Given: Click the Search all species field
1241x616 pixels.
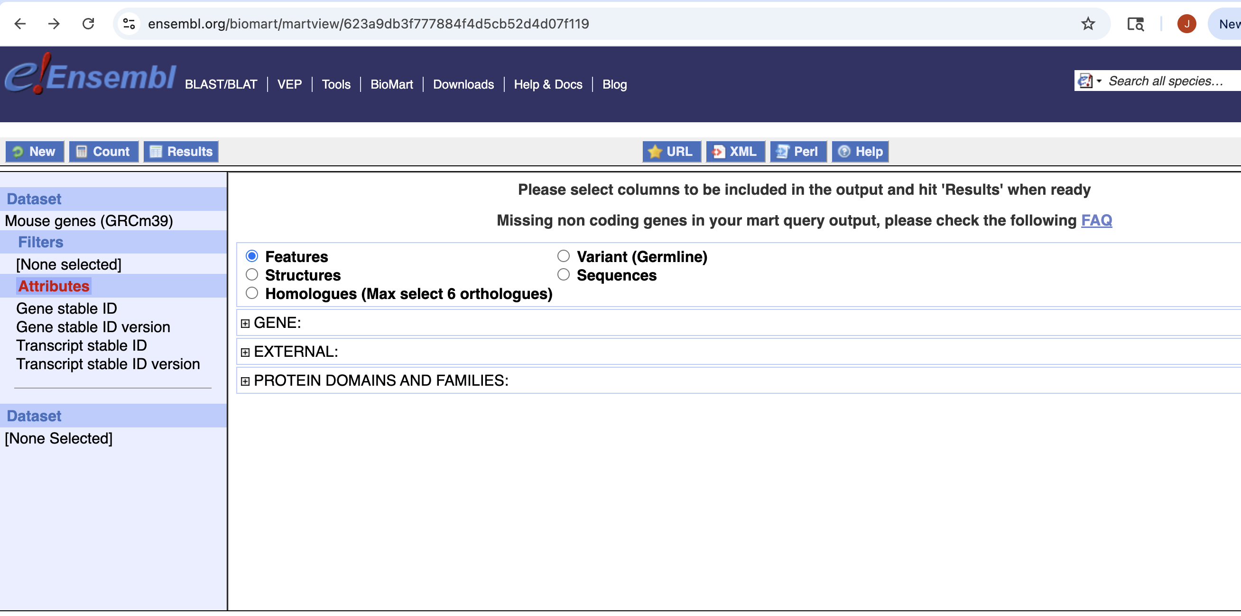Looking at the screenshot, I should (1166, 81).
